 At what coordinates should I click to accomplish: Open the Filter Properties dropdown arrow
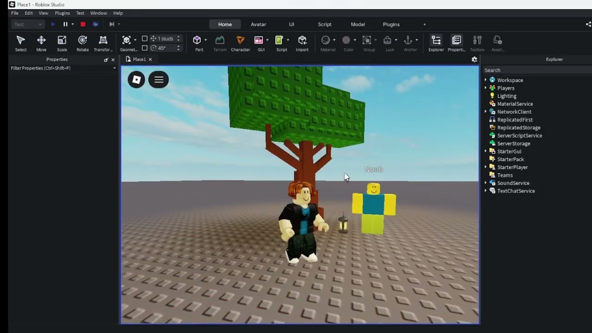click(x=114, y=68)
